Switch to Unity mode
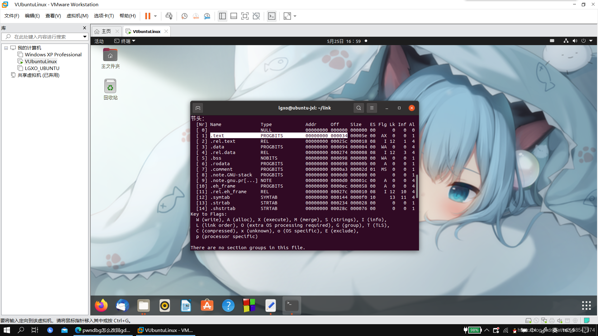Viewport: 598px width, 336px height. [x=256, y=16]
